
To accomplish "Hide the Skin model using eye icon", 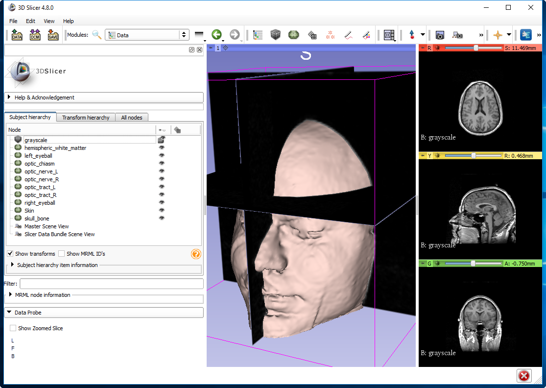I will (161, 211).
